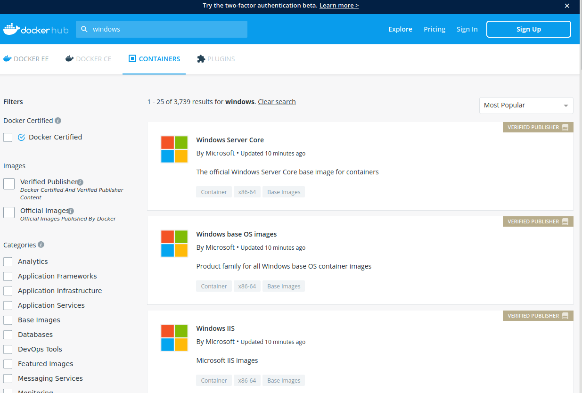Screen dimensions: 582x393
Task: Click Verified Publisher badge on Windows base OS images
Action: (x=538, y=221)
